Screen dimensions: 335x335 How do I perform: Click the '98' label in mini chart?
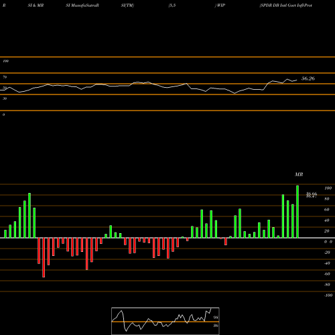click(216, 318)
